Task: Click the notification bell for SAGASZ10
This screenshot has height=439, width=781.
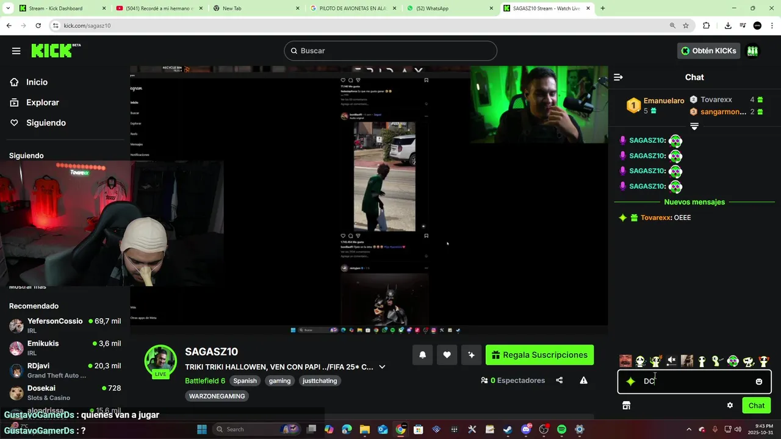Action: pyautogui.click(x=422, y=355)
